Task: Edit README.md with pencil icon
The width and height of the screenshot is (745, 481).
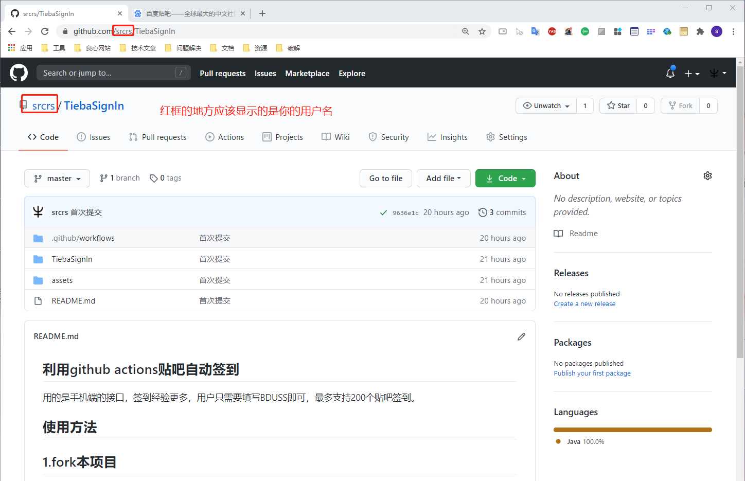Action: [x=521, y=336]
